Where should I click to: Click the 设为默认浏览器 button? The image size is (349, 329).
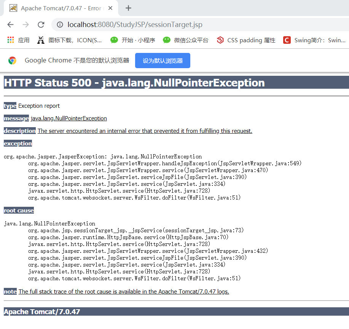[x=163, y=61]
